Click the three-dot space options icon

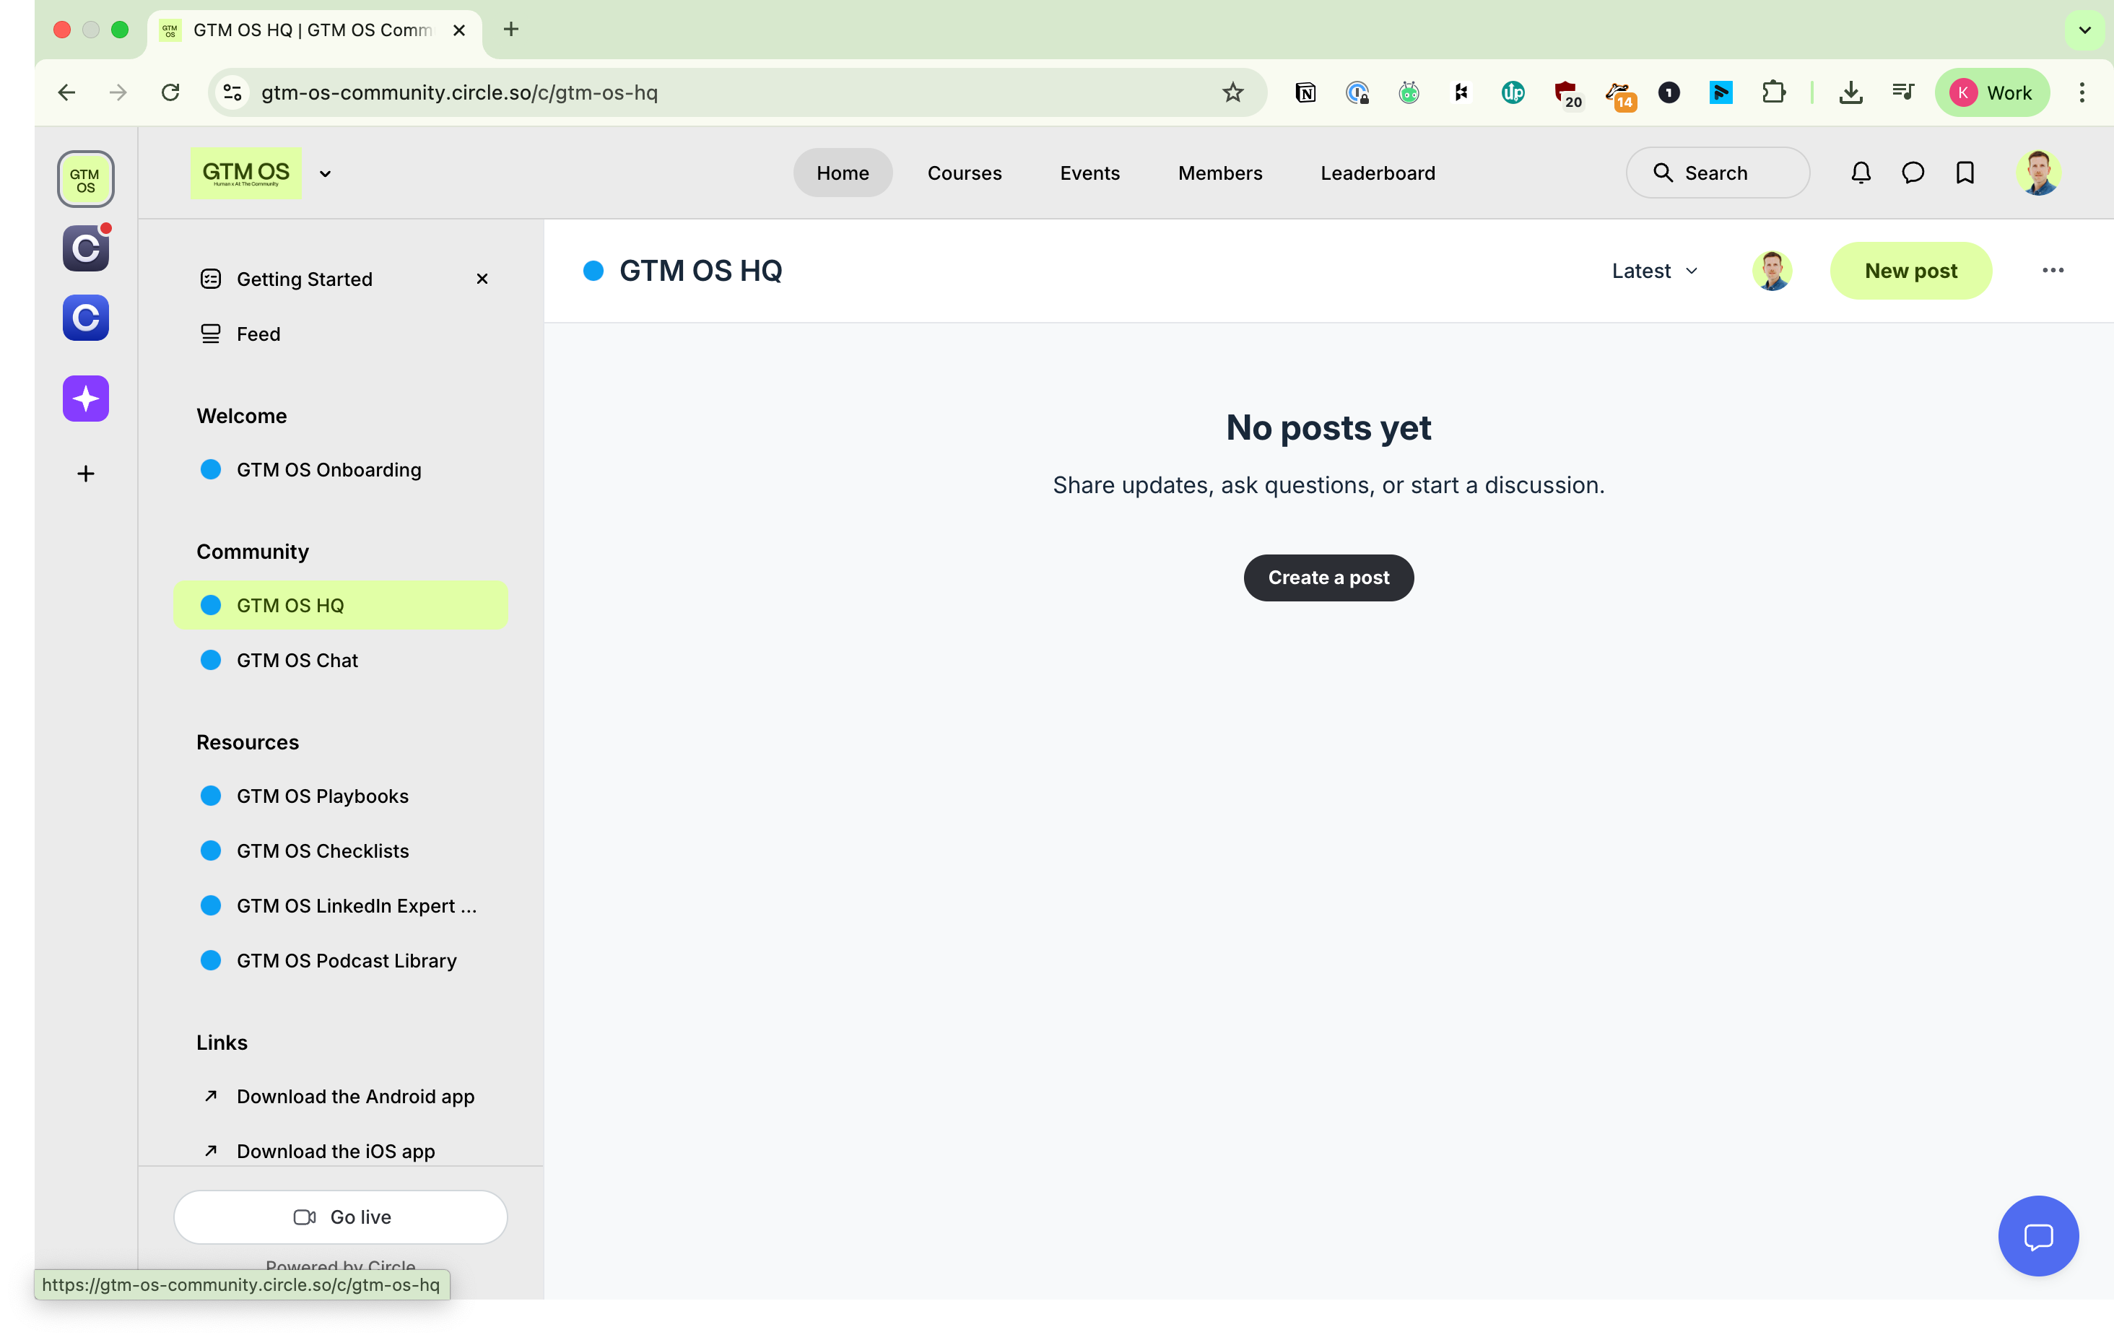(2053, 271)
